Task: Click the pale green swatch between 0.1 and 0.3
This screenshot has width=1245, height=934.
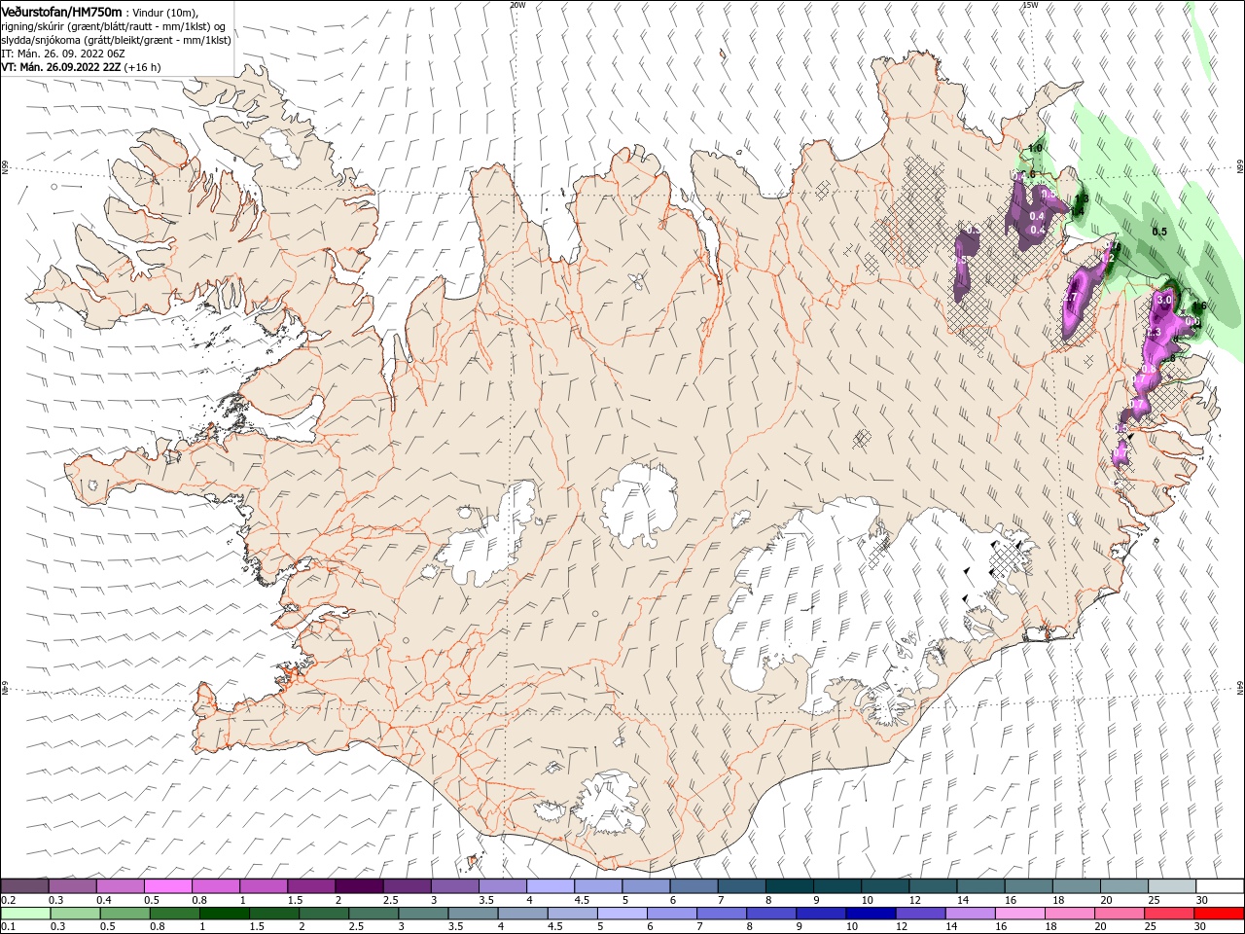Action: (x=25, y=914)
